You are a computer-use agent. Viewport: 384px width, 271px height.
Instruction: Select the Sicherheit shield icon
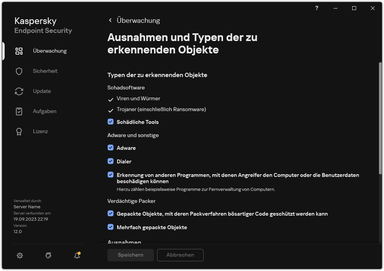19,71
